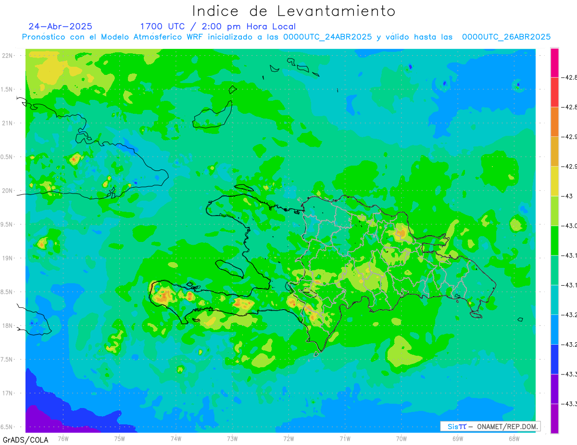
Task: Click the '71W' longitude label
Action: pyautogui.click(x=345, y=438)
